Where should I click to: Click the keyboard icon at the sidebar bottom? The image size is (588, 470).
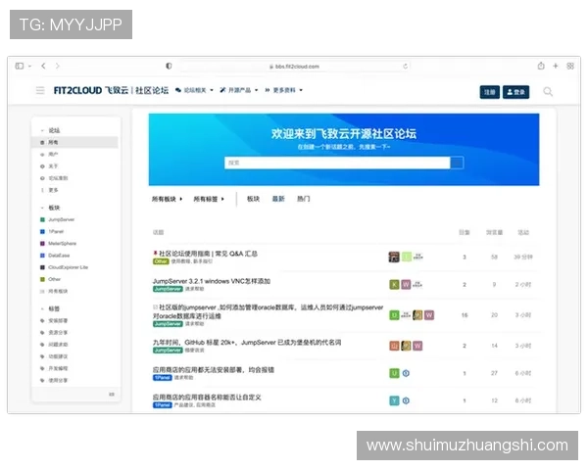pyautogui.click(x=112, y=395)
